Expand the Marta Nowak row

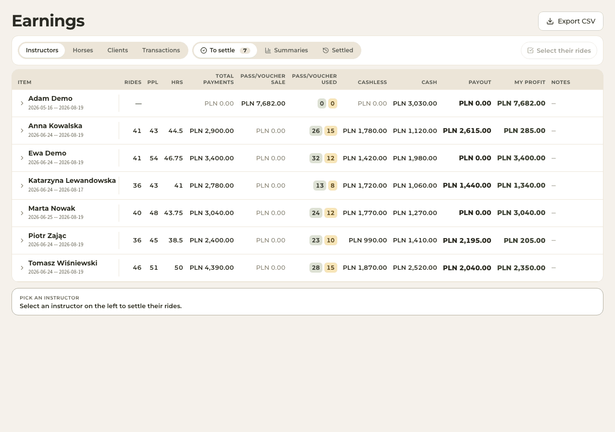22,213
